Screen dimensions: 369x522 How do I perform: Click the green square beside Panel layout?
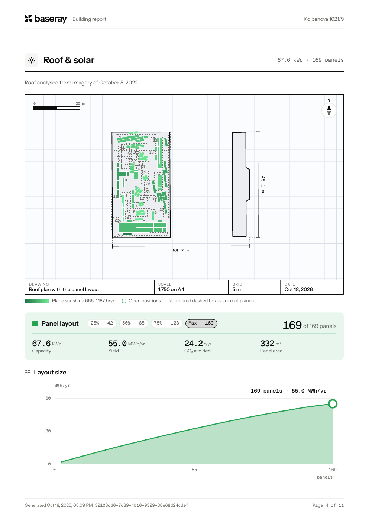(35, 323)
